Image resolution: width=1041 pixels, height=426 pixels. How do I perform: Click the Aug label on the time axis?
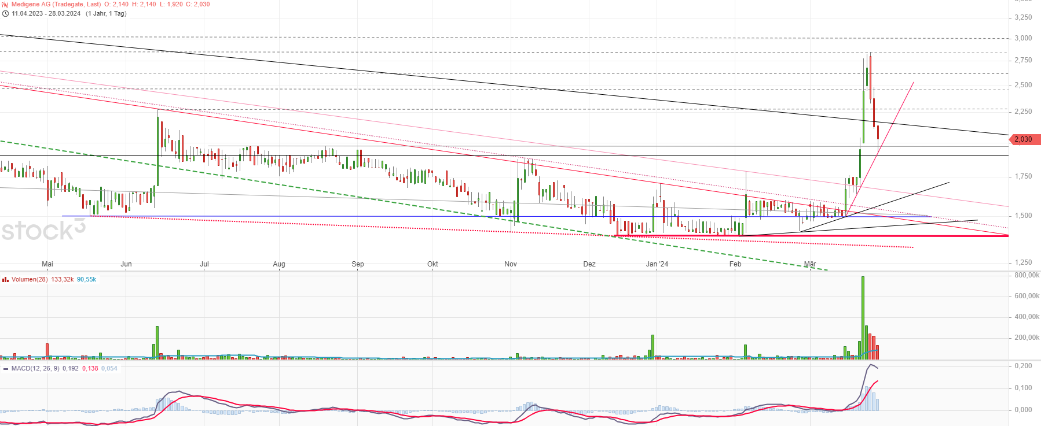(x=279, y=264)
